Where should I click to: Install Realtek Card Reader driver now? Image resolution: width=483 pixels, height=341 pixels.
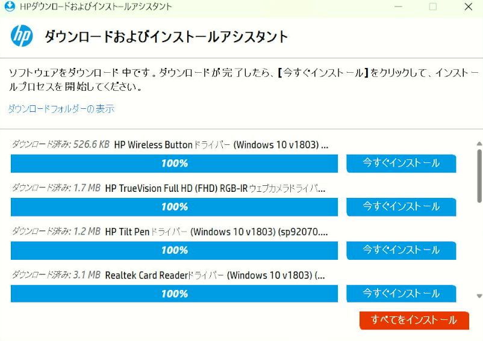(x=401, y=293)
